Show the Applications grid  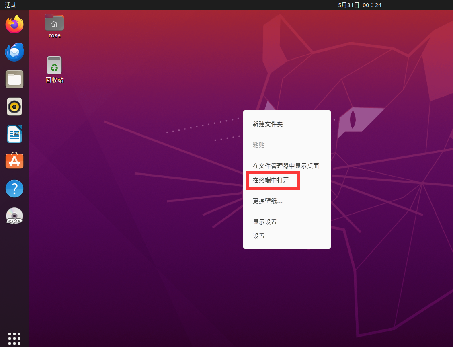click(14, 338)
